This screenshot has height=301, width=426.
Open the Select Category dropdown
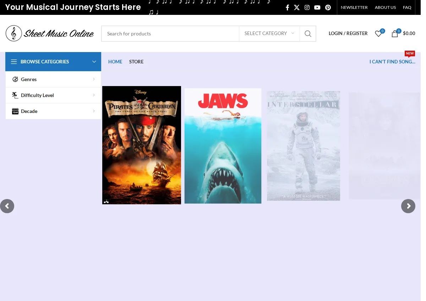[269, 34]
